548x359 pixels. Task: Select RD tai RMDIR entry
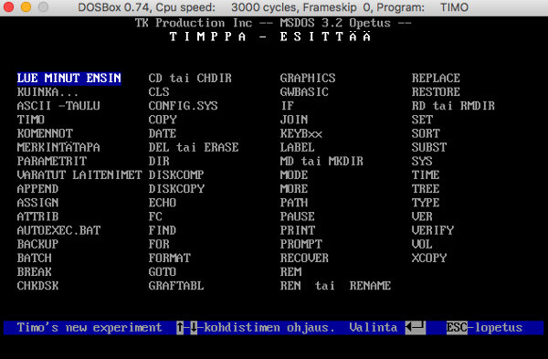coord(453,106)
